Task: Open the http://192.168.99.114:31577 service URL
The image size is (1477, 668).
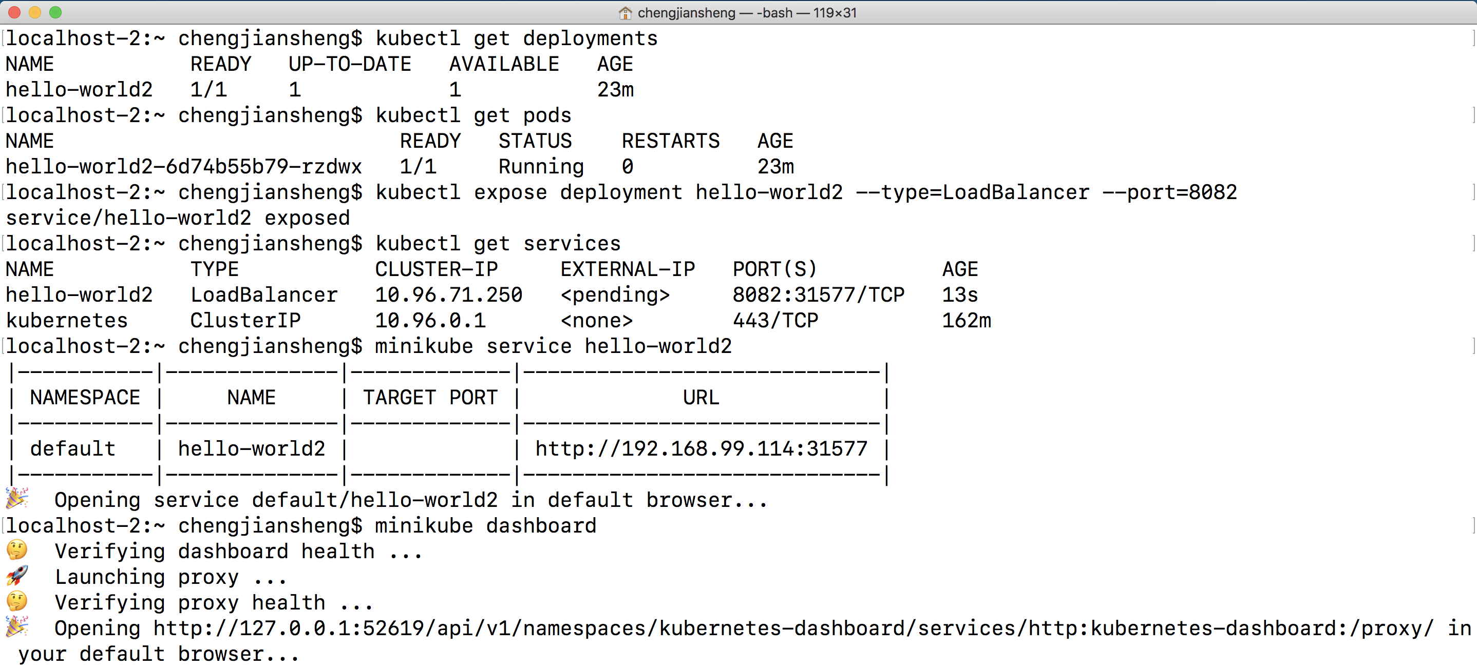Action: coord(701,448)
